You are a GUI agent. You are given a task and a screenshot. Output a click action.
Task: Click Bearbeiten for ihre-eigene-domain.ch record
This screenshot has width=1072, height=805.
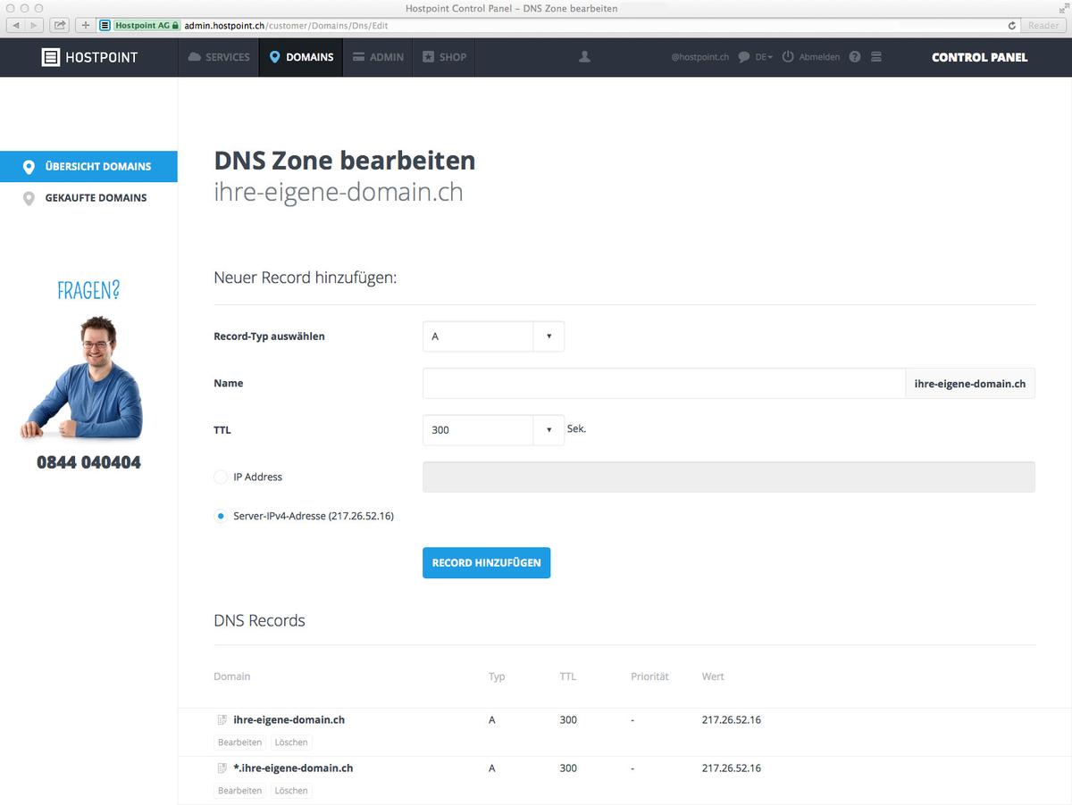(x=239, y=742)
